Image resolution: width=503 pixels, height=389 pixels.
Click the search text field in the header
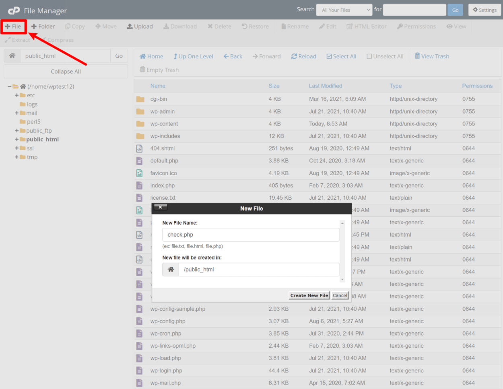pos(414,10)
